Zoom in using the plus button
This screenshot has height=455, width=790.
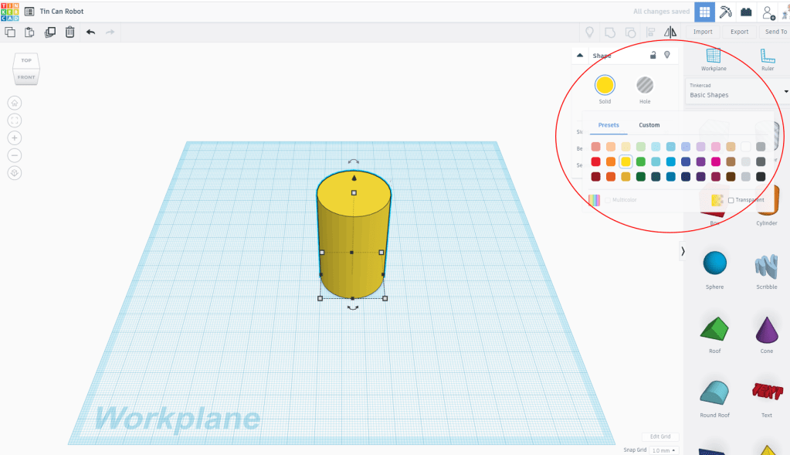coord(15,138)
